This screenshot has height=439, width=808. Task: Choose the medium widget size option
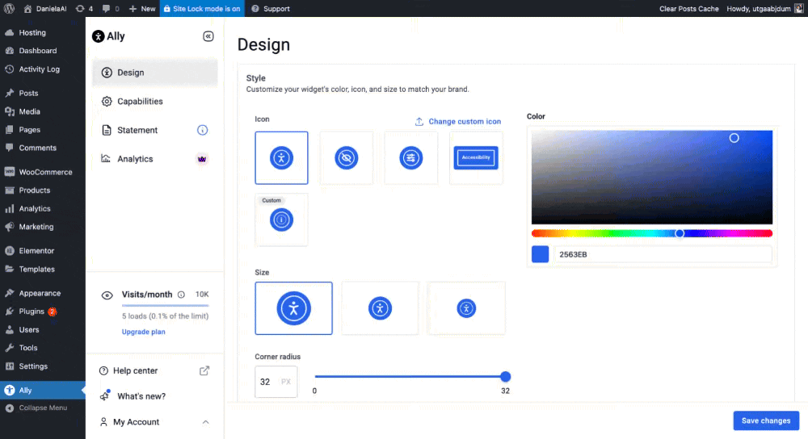[x=380, y=307]
